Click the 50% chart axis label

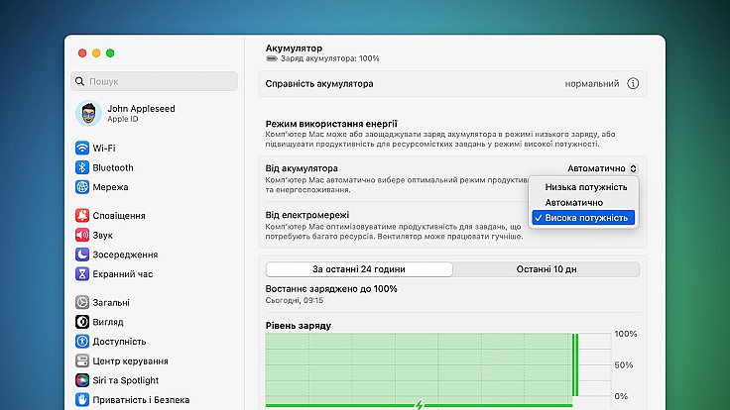(x=624, y=364)
